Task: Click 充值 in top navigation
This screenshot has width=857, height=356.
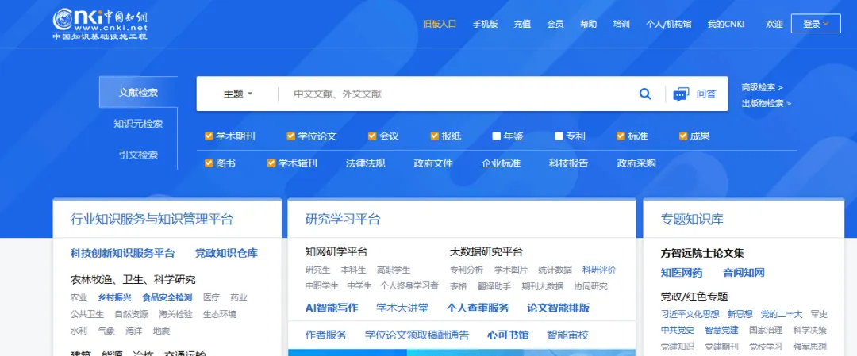Action: 522,24
